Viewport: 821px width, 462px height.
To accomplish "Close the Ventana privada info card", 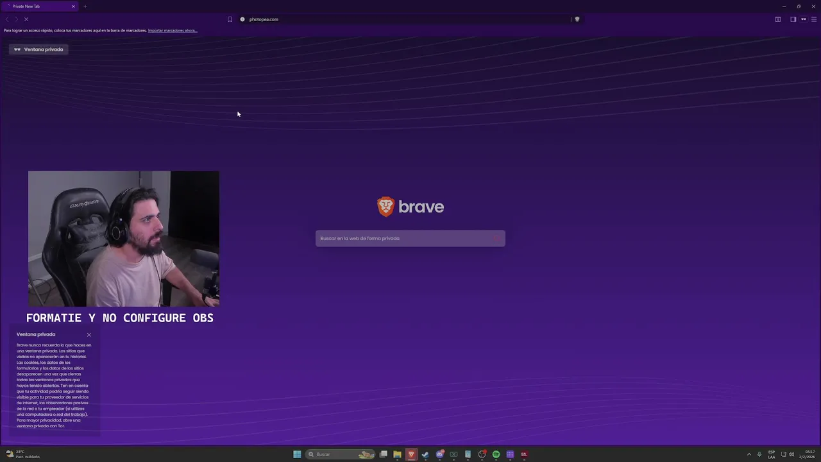I will coord(89,334).
